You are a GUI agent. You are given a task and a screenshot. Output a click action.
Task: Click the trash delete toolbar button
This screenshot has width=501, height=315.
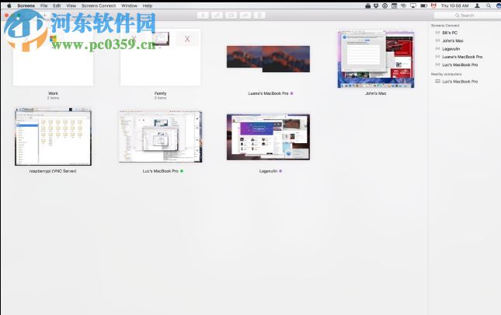[259, 16]
